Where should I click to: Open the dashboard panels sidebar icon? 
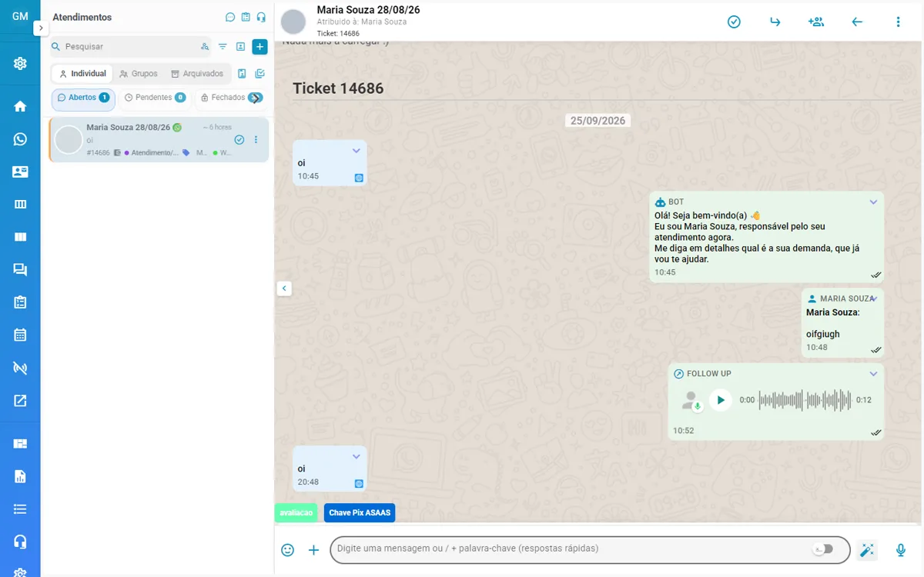click(20, 443)
